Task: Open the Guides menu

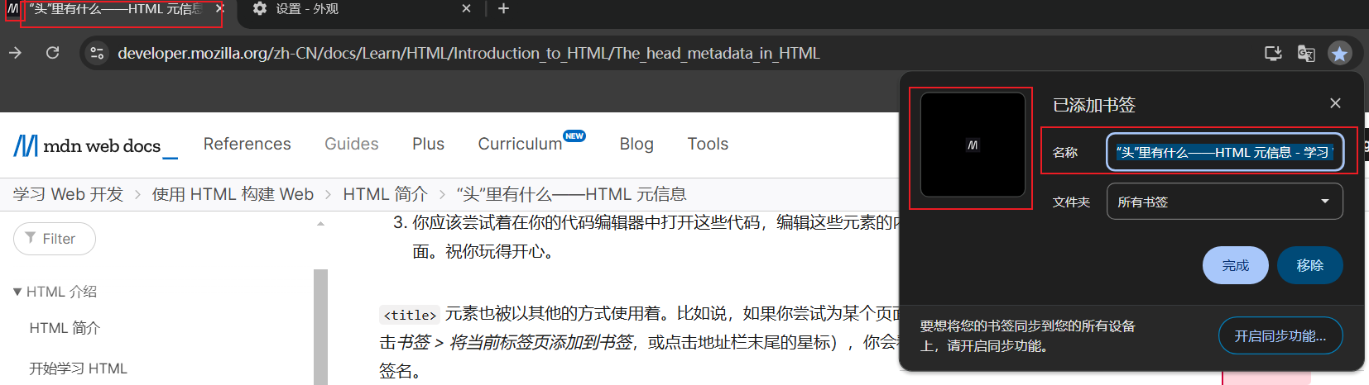Action: click(x=352, y=144)
